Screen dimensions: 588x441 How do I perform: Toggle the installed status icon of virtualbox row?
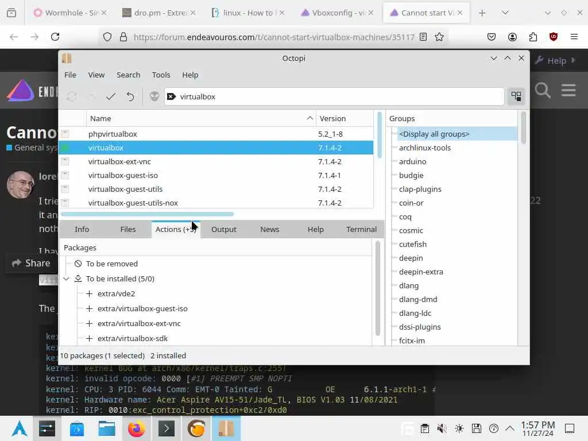point(65,148)
